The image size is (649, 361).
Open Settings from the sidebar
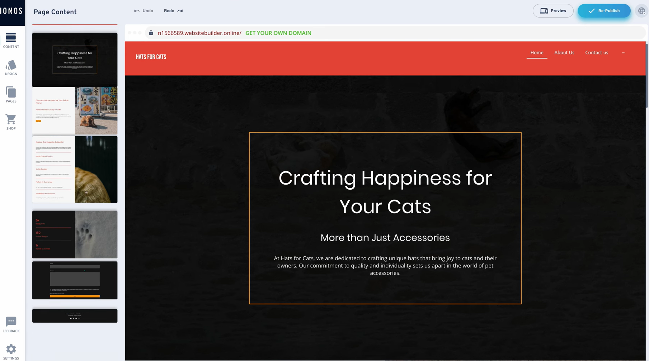pyautogui.click(x=11, y=351)
